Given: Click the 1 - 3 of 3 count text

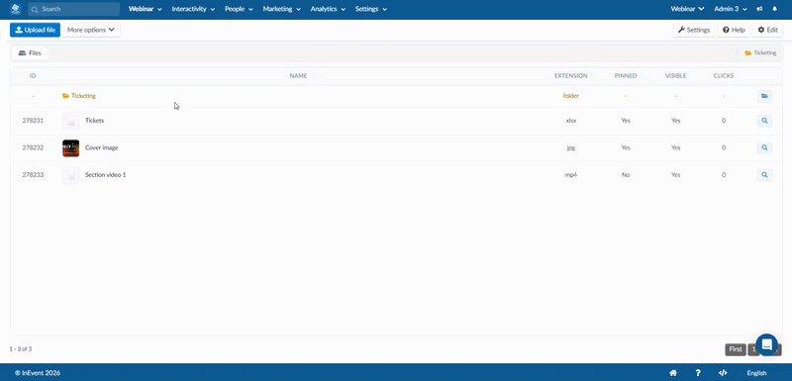Looking at the screenshot, I should click(20, 348).
